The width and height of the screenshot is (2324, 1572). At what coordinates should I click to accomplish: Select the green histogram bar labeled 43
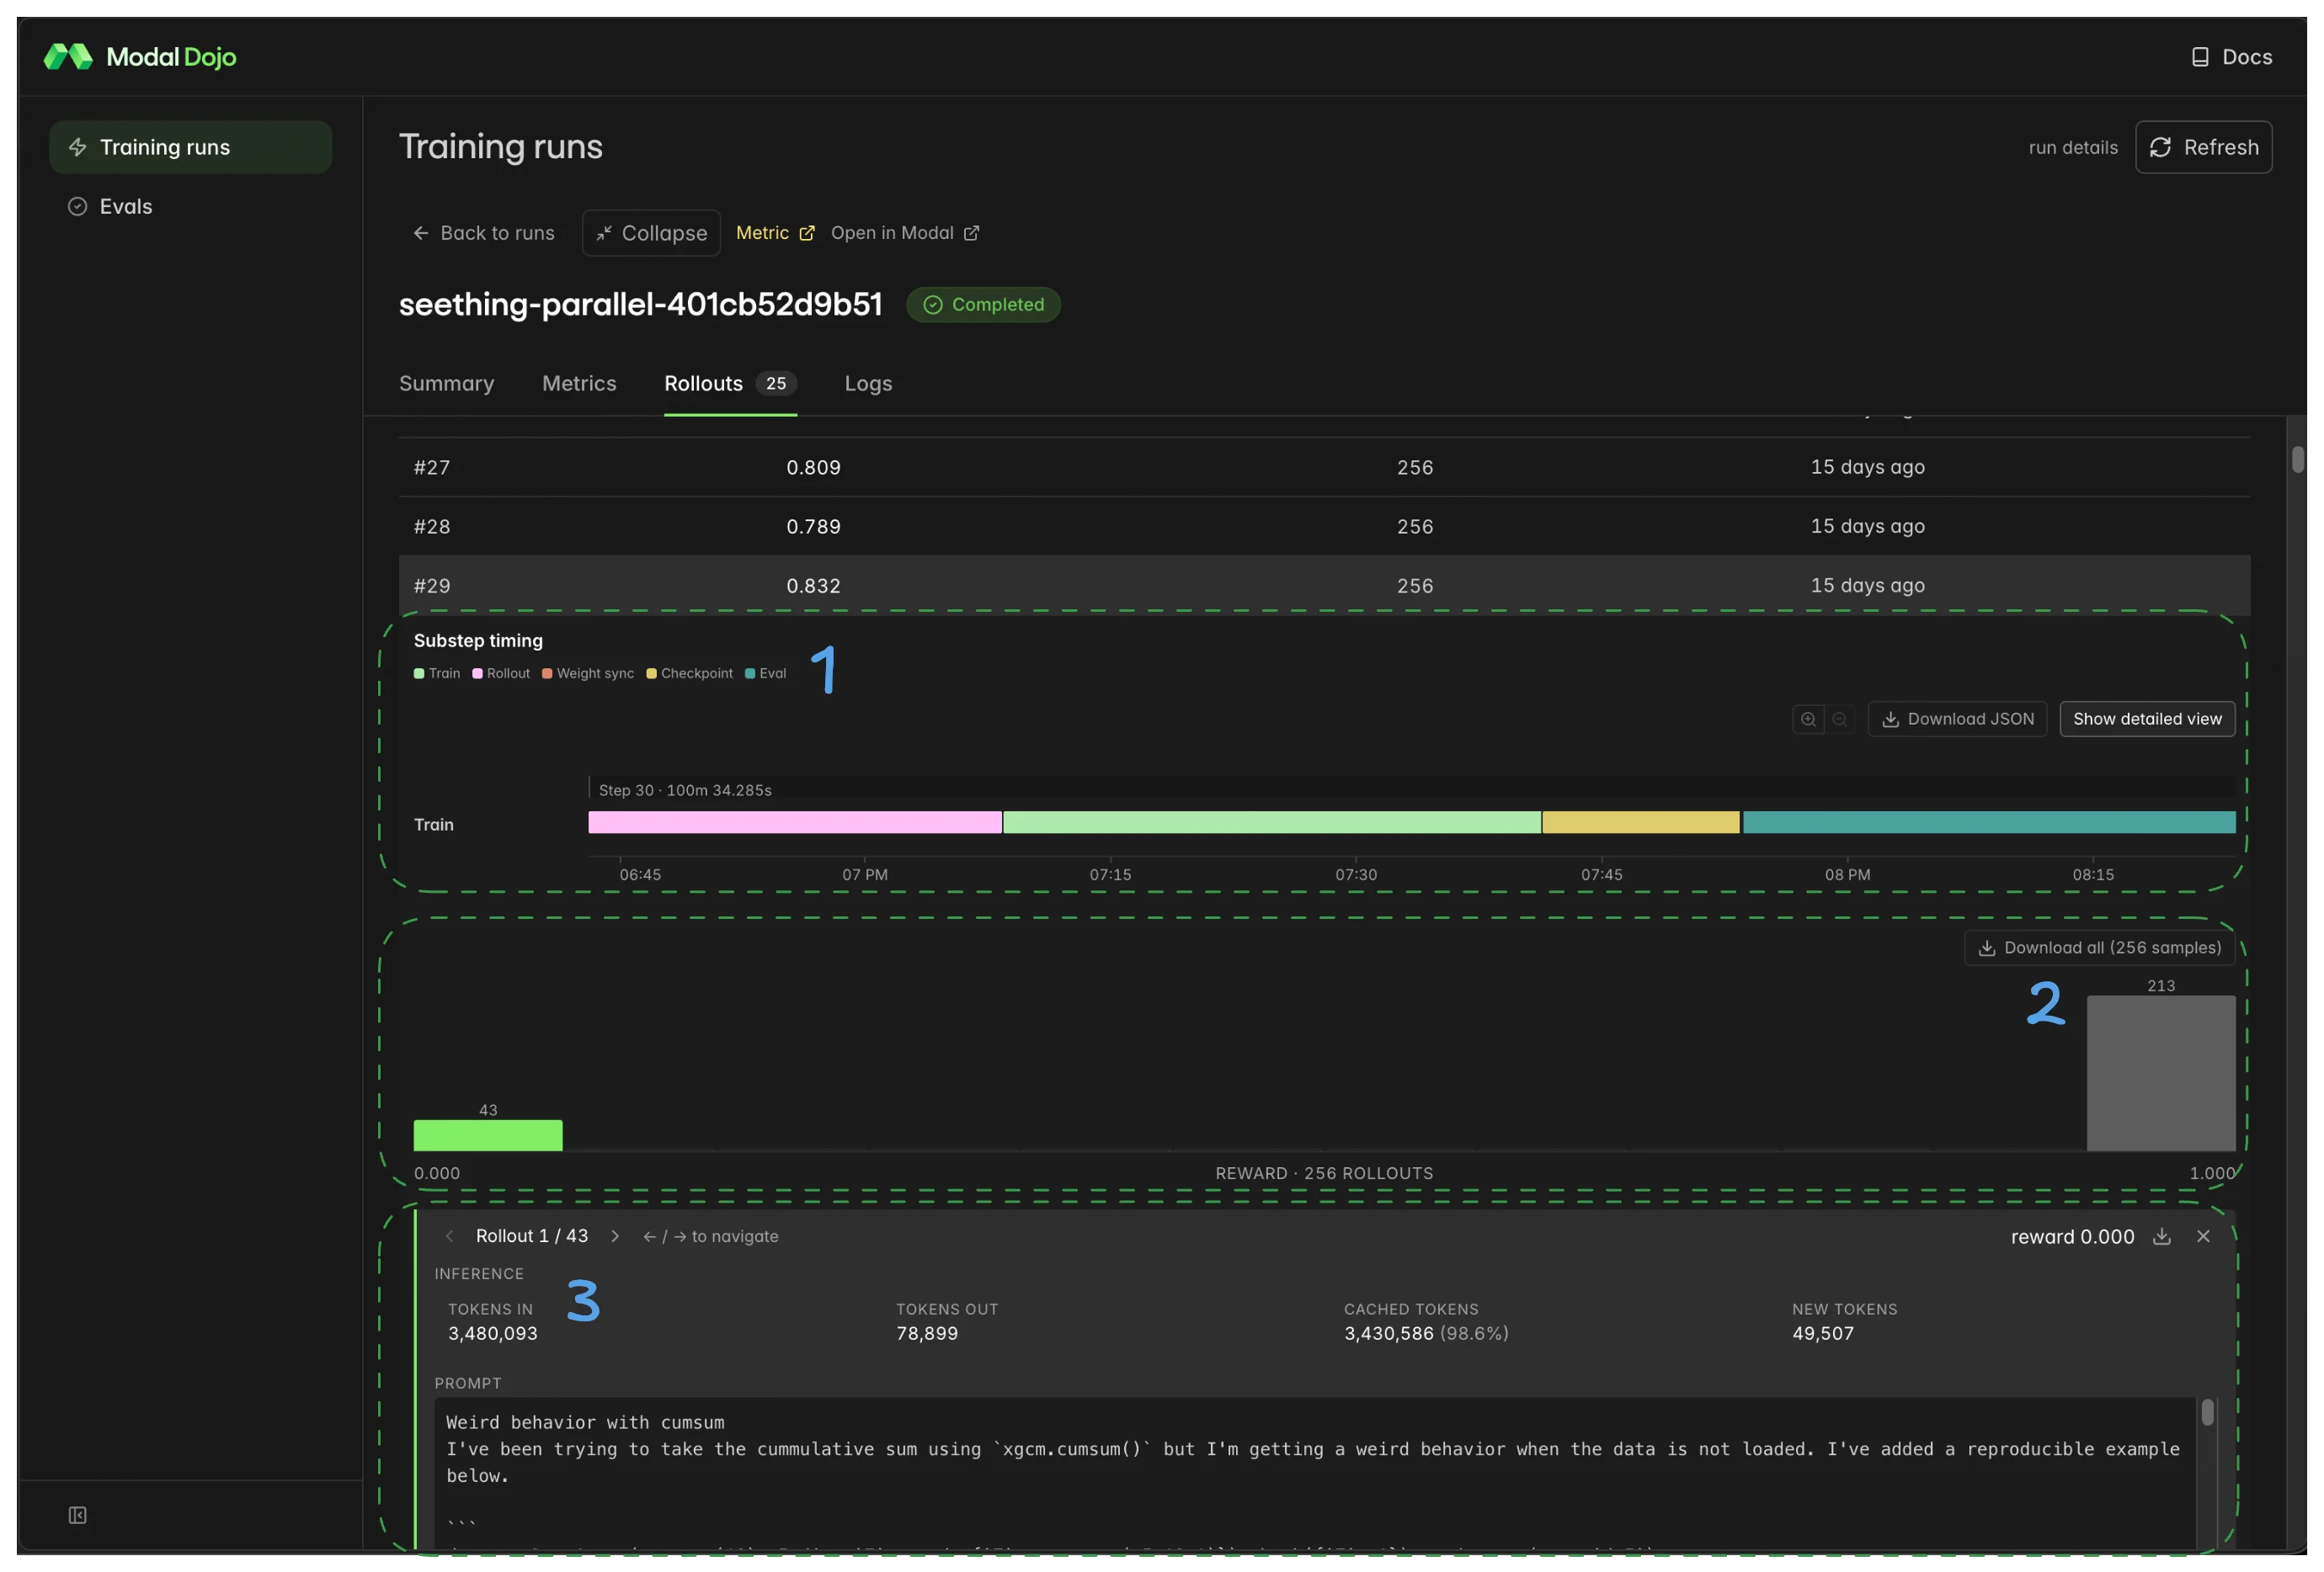[x=488, y=1135]
